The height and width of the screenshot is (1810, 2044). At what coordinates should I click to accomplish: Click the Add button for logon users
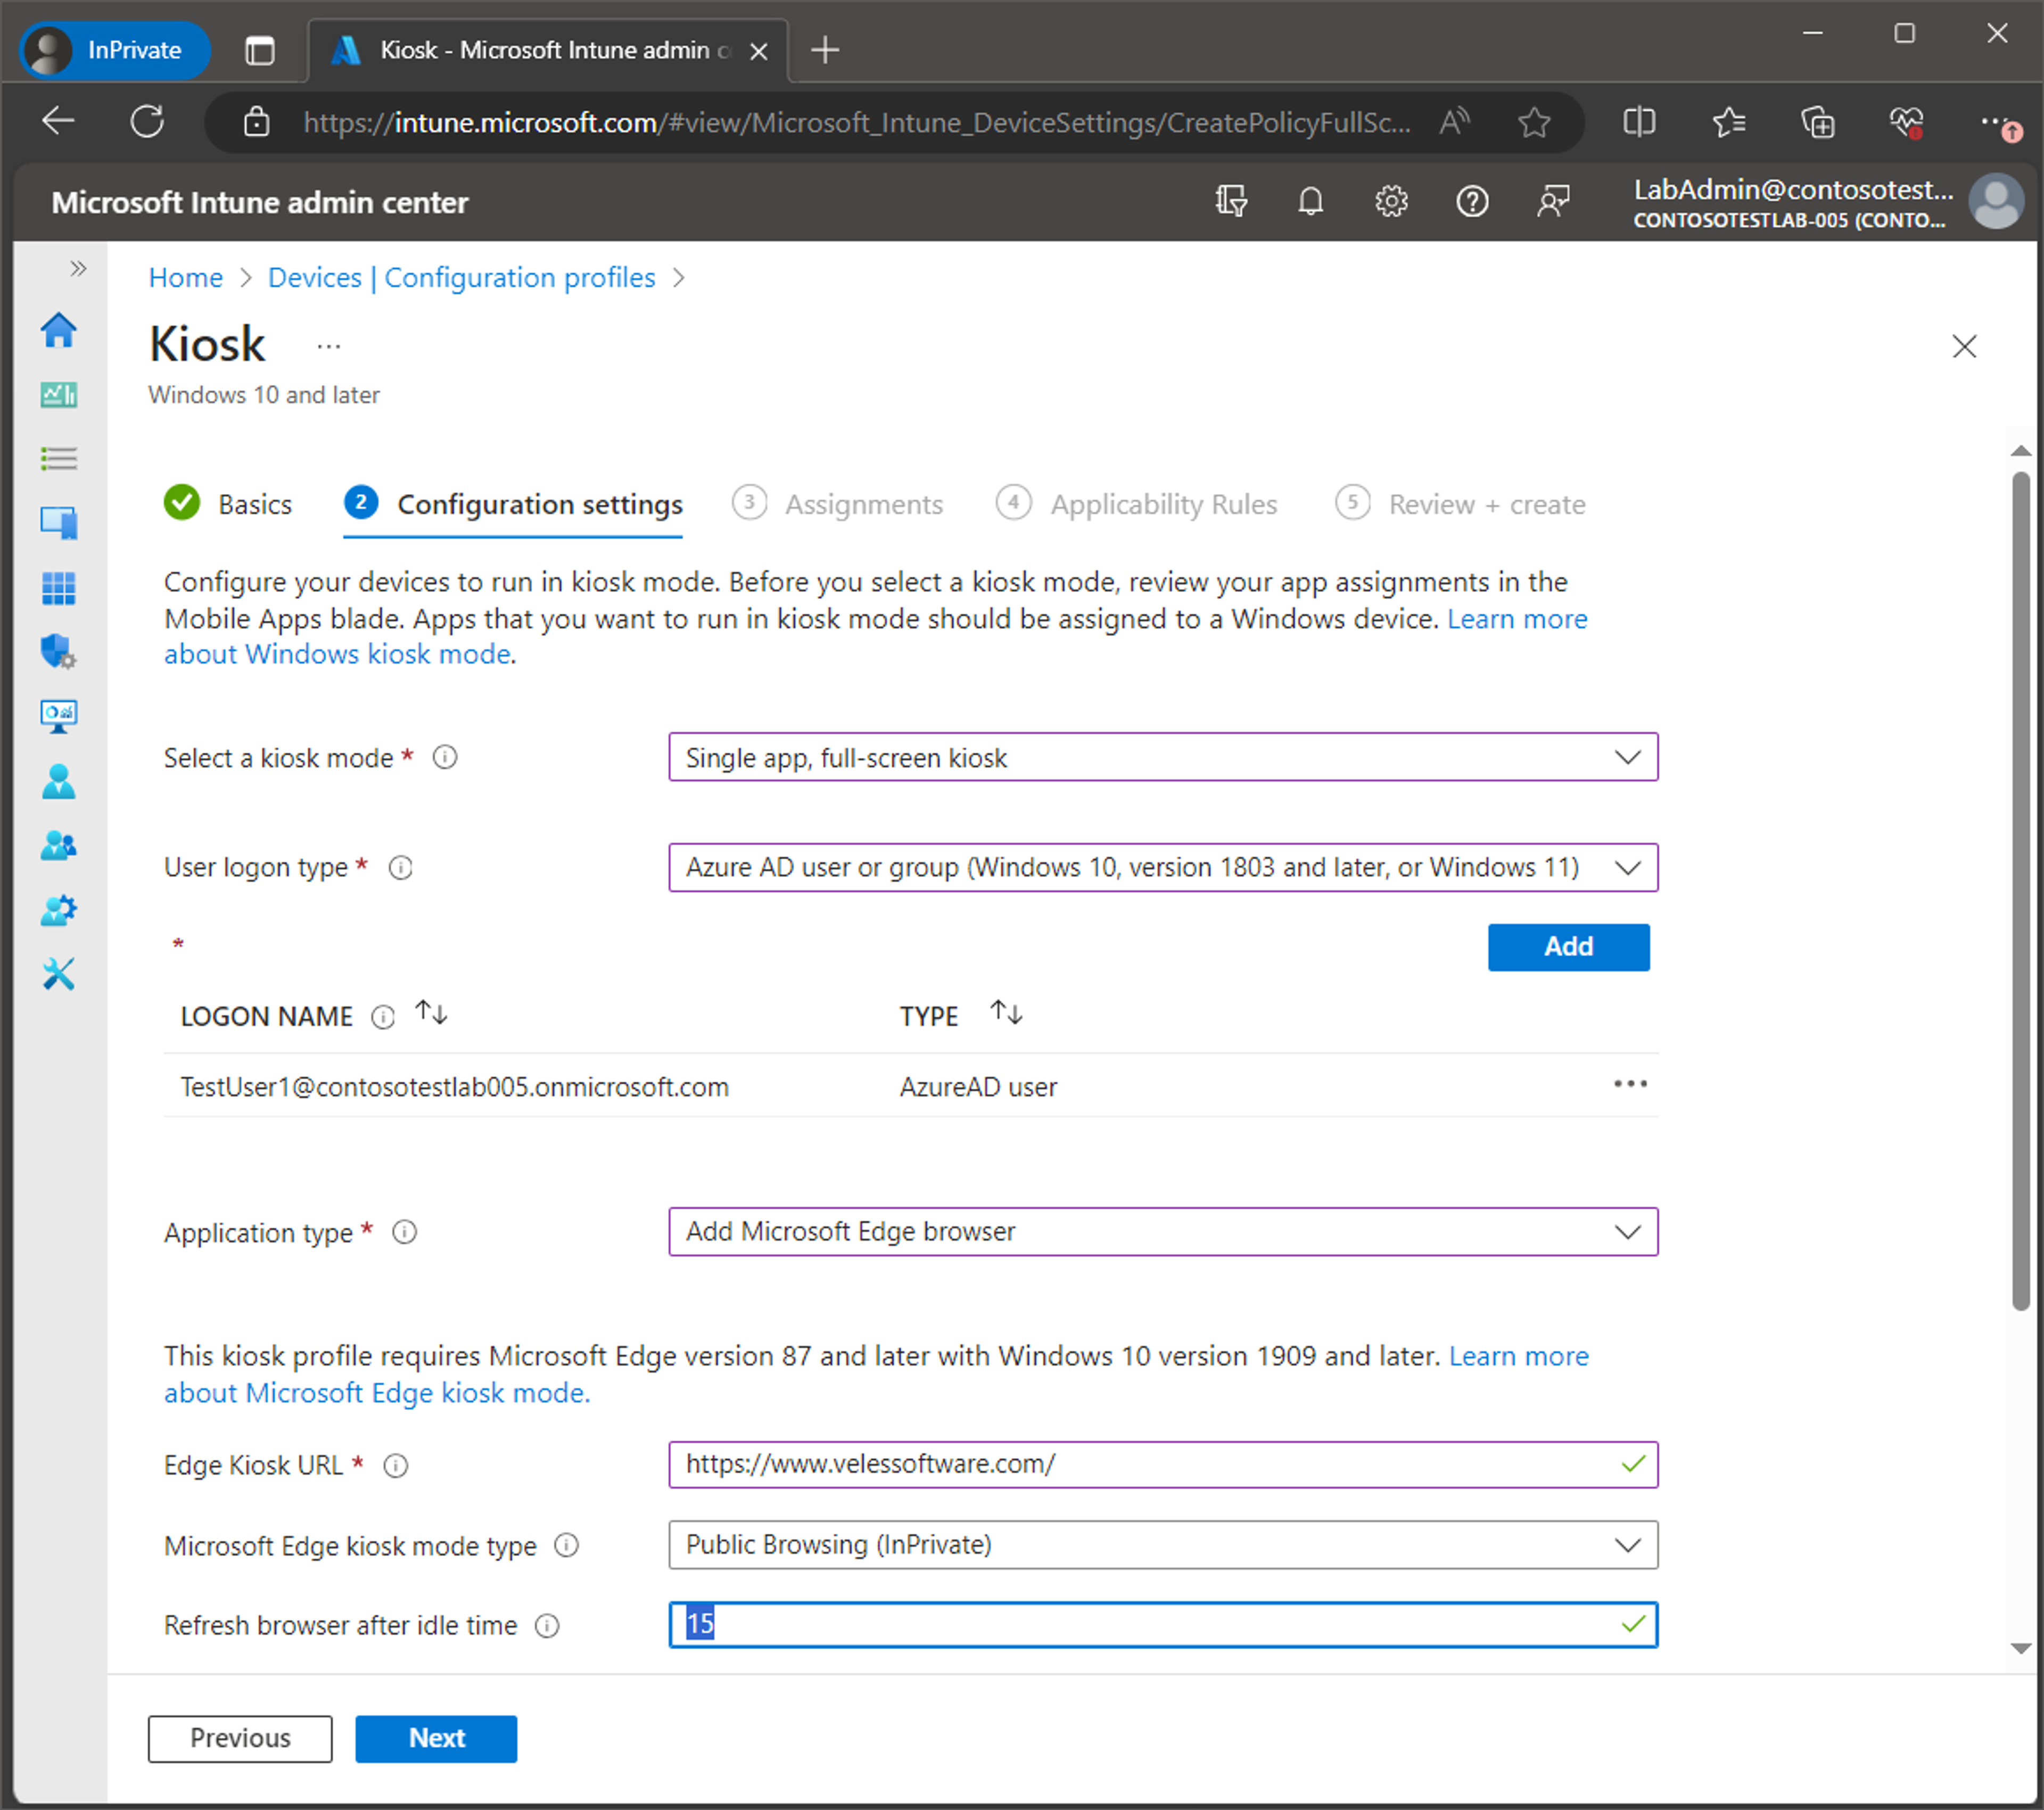click(x=1568, y=946)
